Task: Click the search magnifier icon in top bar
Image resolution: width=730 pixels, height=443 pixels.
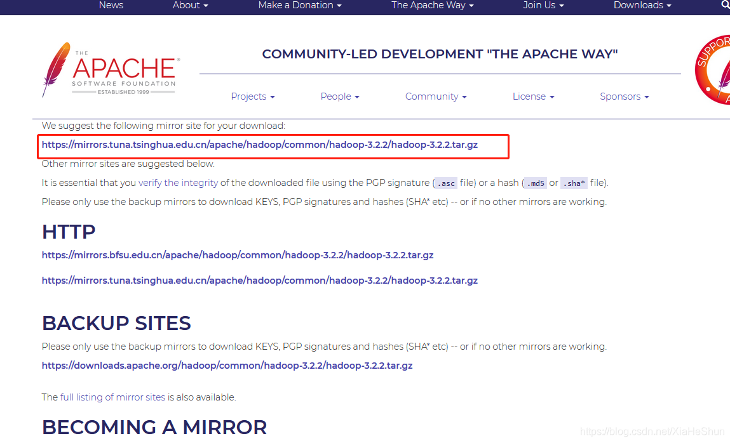Action: (x=726, y=5)
